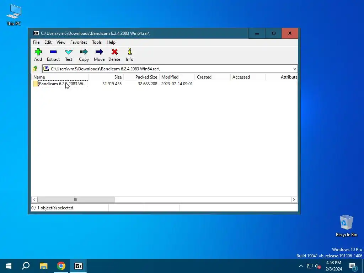Sort by Attributes column header
This screenshot has height=273, width=364.
pyautogui.click(x=282, y=77)
